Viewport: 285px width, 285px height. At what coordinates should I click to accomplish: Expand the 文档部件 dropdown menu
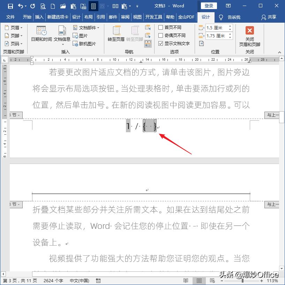point(88,27)
